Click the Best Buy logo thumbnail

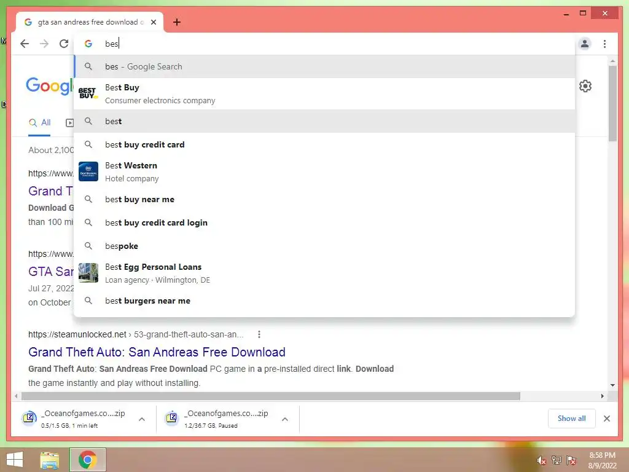pos(88,93)
